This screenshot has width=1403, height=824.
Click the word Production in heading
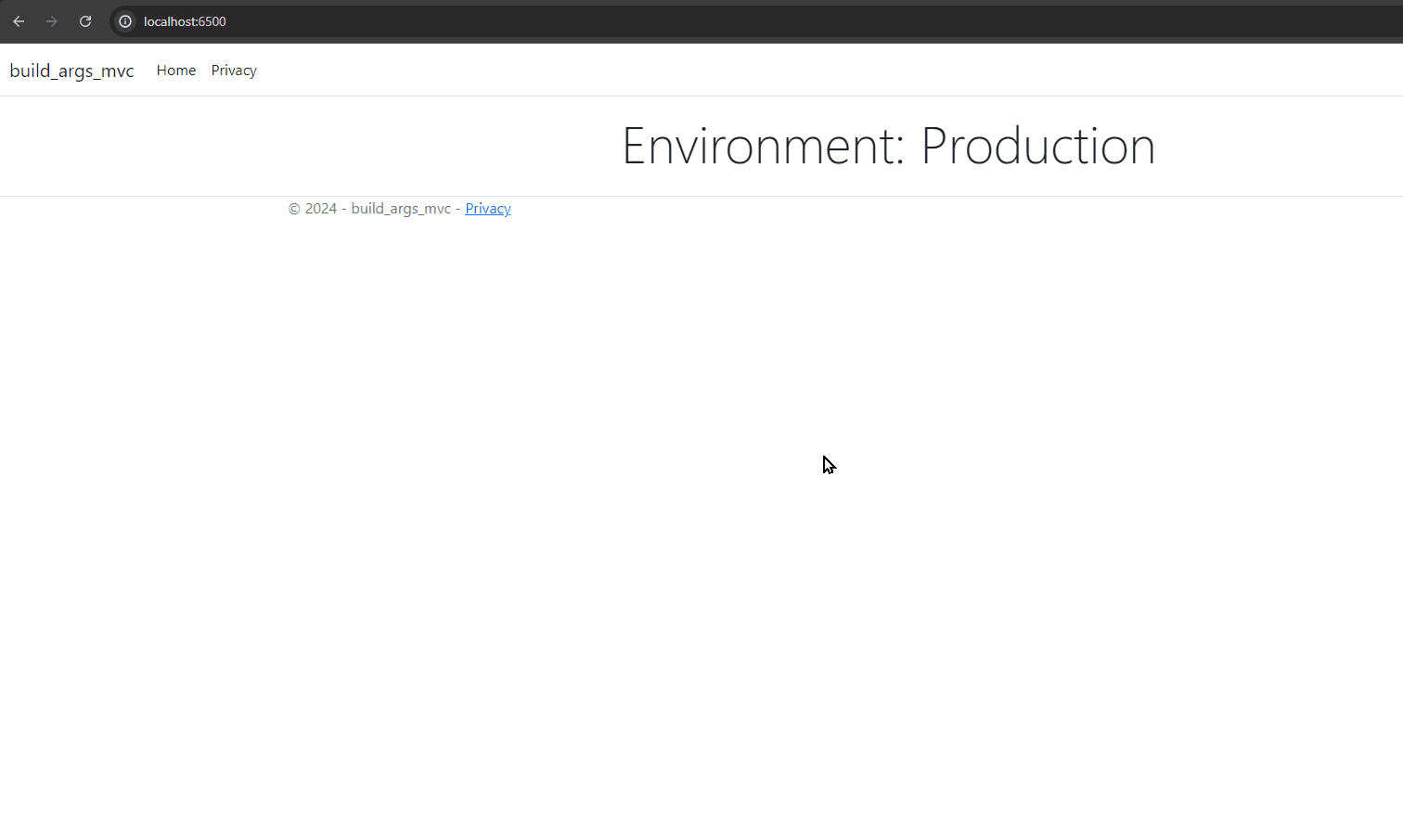[x=1037, y=147]
